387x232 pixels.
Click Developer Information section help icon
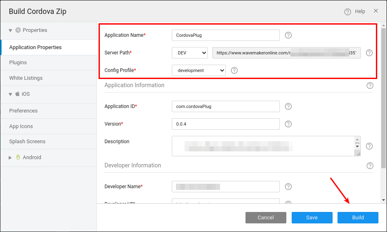click(370, 166)
